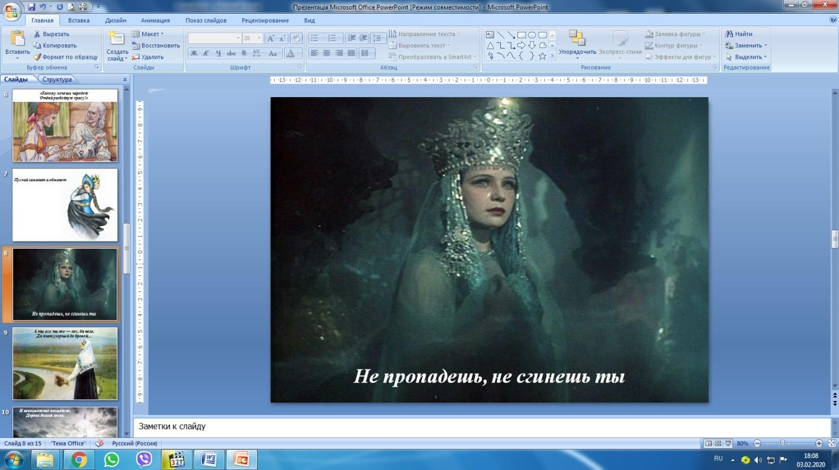Toggle italic К formatting
The image size is (839, 470).
(x=206, y=53)
